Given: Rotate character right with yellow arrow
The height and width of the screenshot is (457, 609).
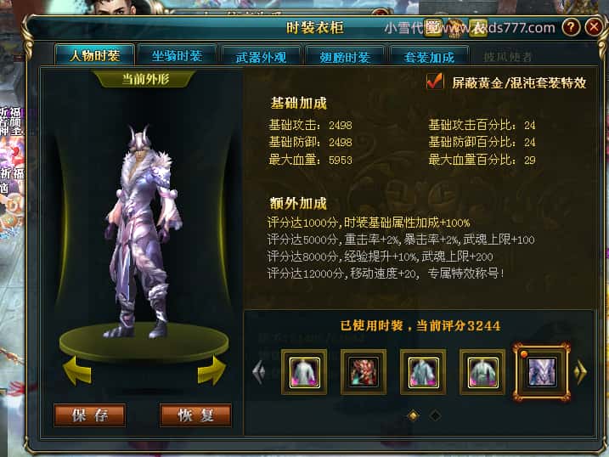Looking at the screenshot, I should [x=212, y=370].
